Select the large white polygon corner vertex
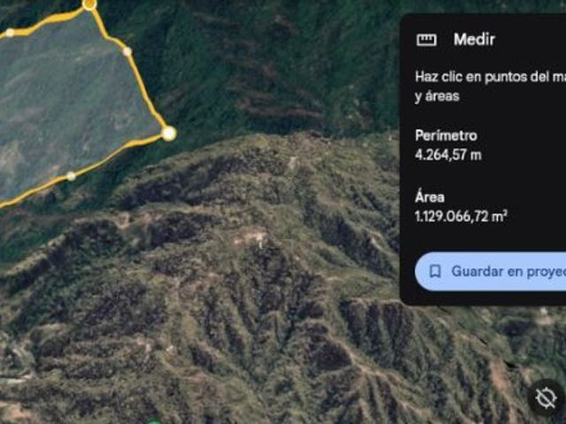566x424 pixels. (169, 133)
